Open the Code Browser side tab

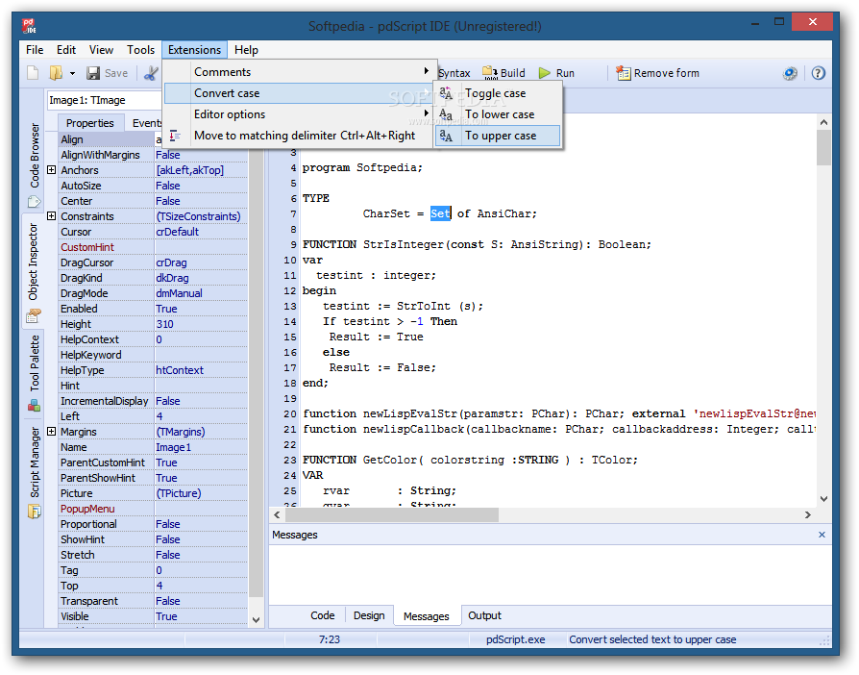(x=34, y=155)
